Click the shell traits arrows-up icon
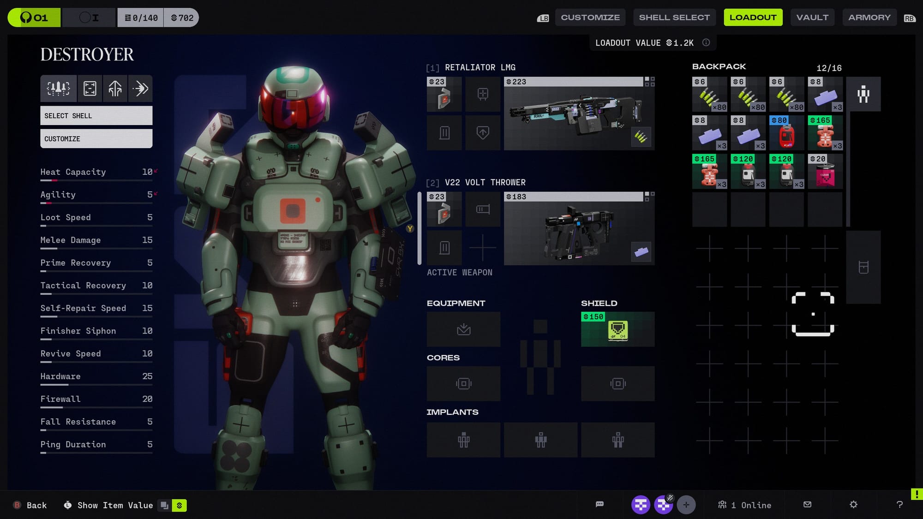 point(115,88)
